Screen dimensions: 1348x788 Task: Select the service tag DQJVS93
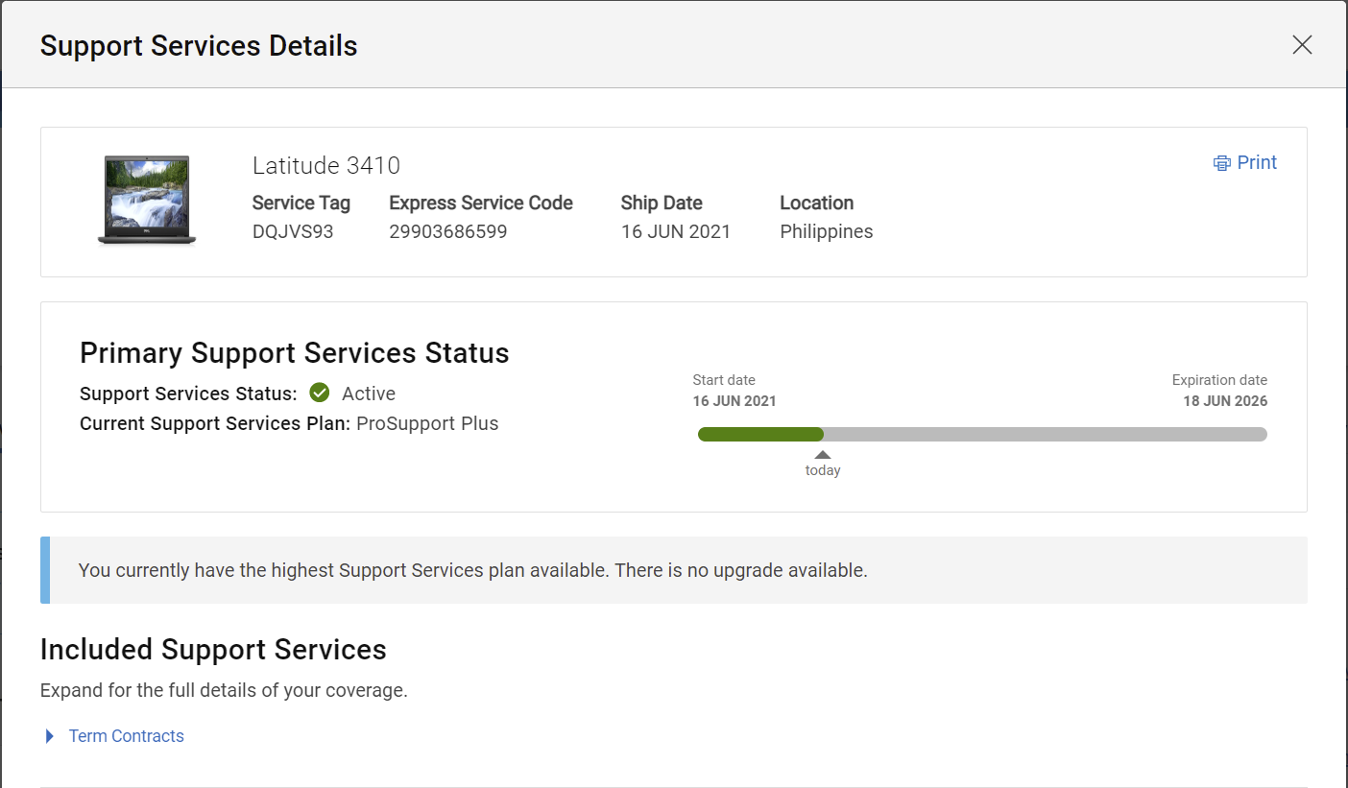pyautogui.click(x=293, y=232)
